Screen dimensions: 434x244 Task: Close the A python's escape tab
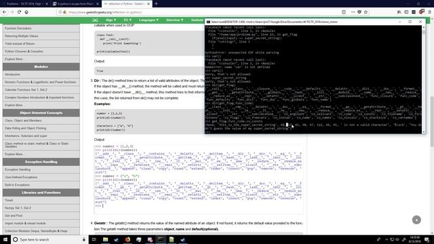(98, 4)
